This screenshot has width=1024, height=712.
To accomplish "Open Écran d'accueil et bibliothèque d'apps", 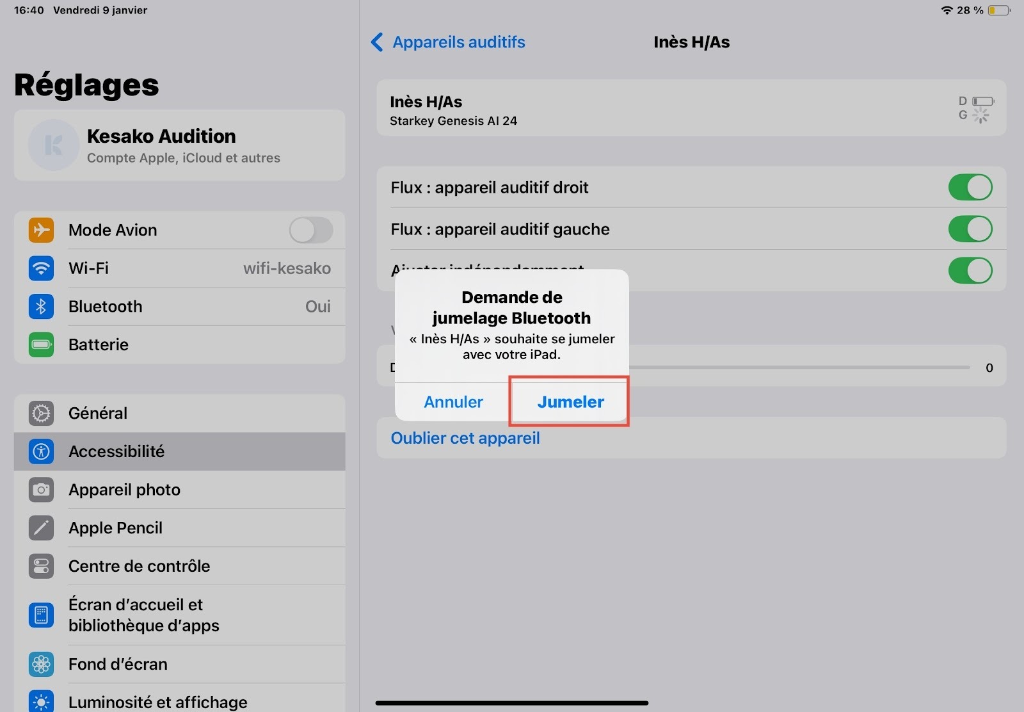I will (x=180, y=615).
